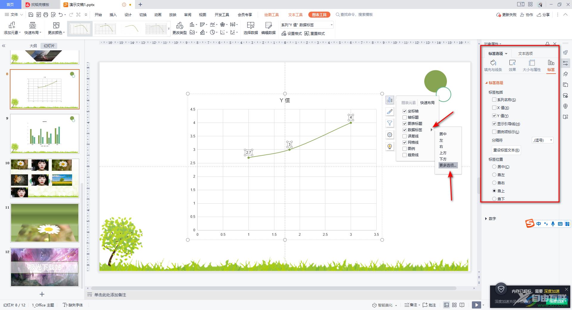Click 更改类型 (Change Chart Type) icon
The height and width of the screenshot is (310, 572).
tap(180, 29)
